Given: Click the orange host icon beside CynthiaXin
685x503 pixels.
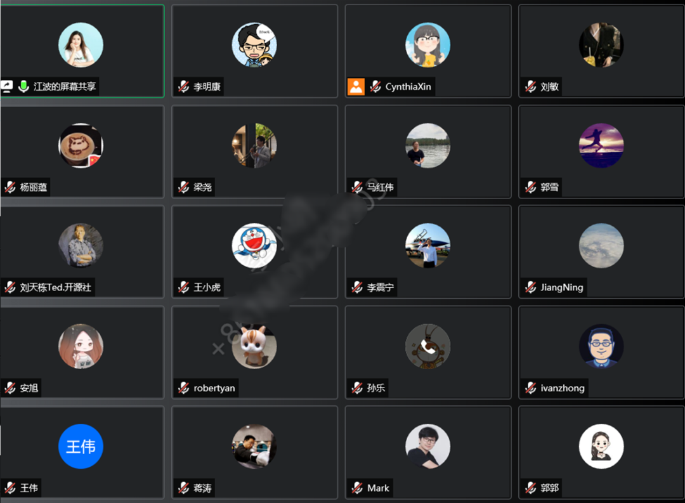Looking at the screenshot, I should (356, 86).
